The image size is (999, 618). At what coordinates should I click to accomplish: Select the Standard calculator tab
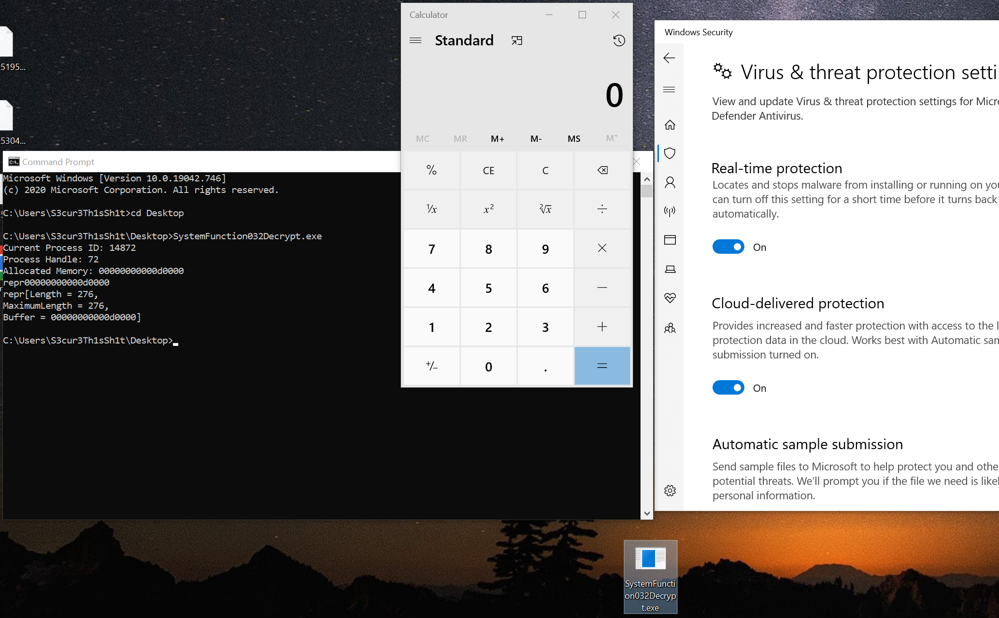point(465,40)
